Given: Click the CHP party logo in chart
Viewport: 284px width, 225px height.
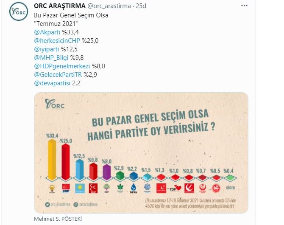Looking at the screenshot, I should coord(66,188).
